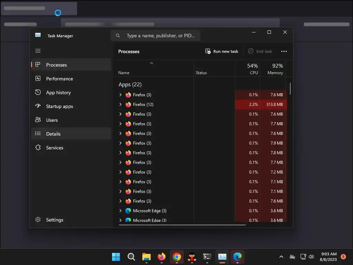Open the App history clock icon
Viewport: 353px width, 265px height.
38,92
